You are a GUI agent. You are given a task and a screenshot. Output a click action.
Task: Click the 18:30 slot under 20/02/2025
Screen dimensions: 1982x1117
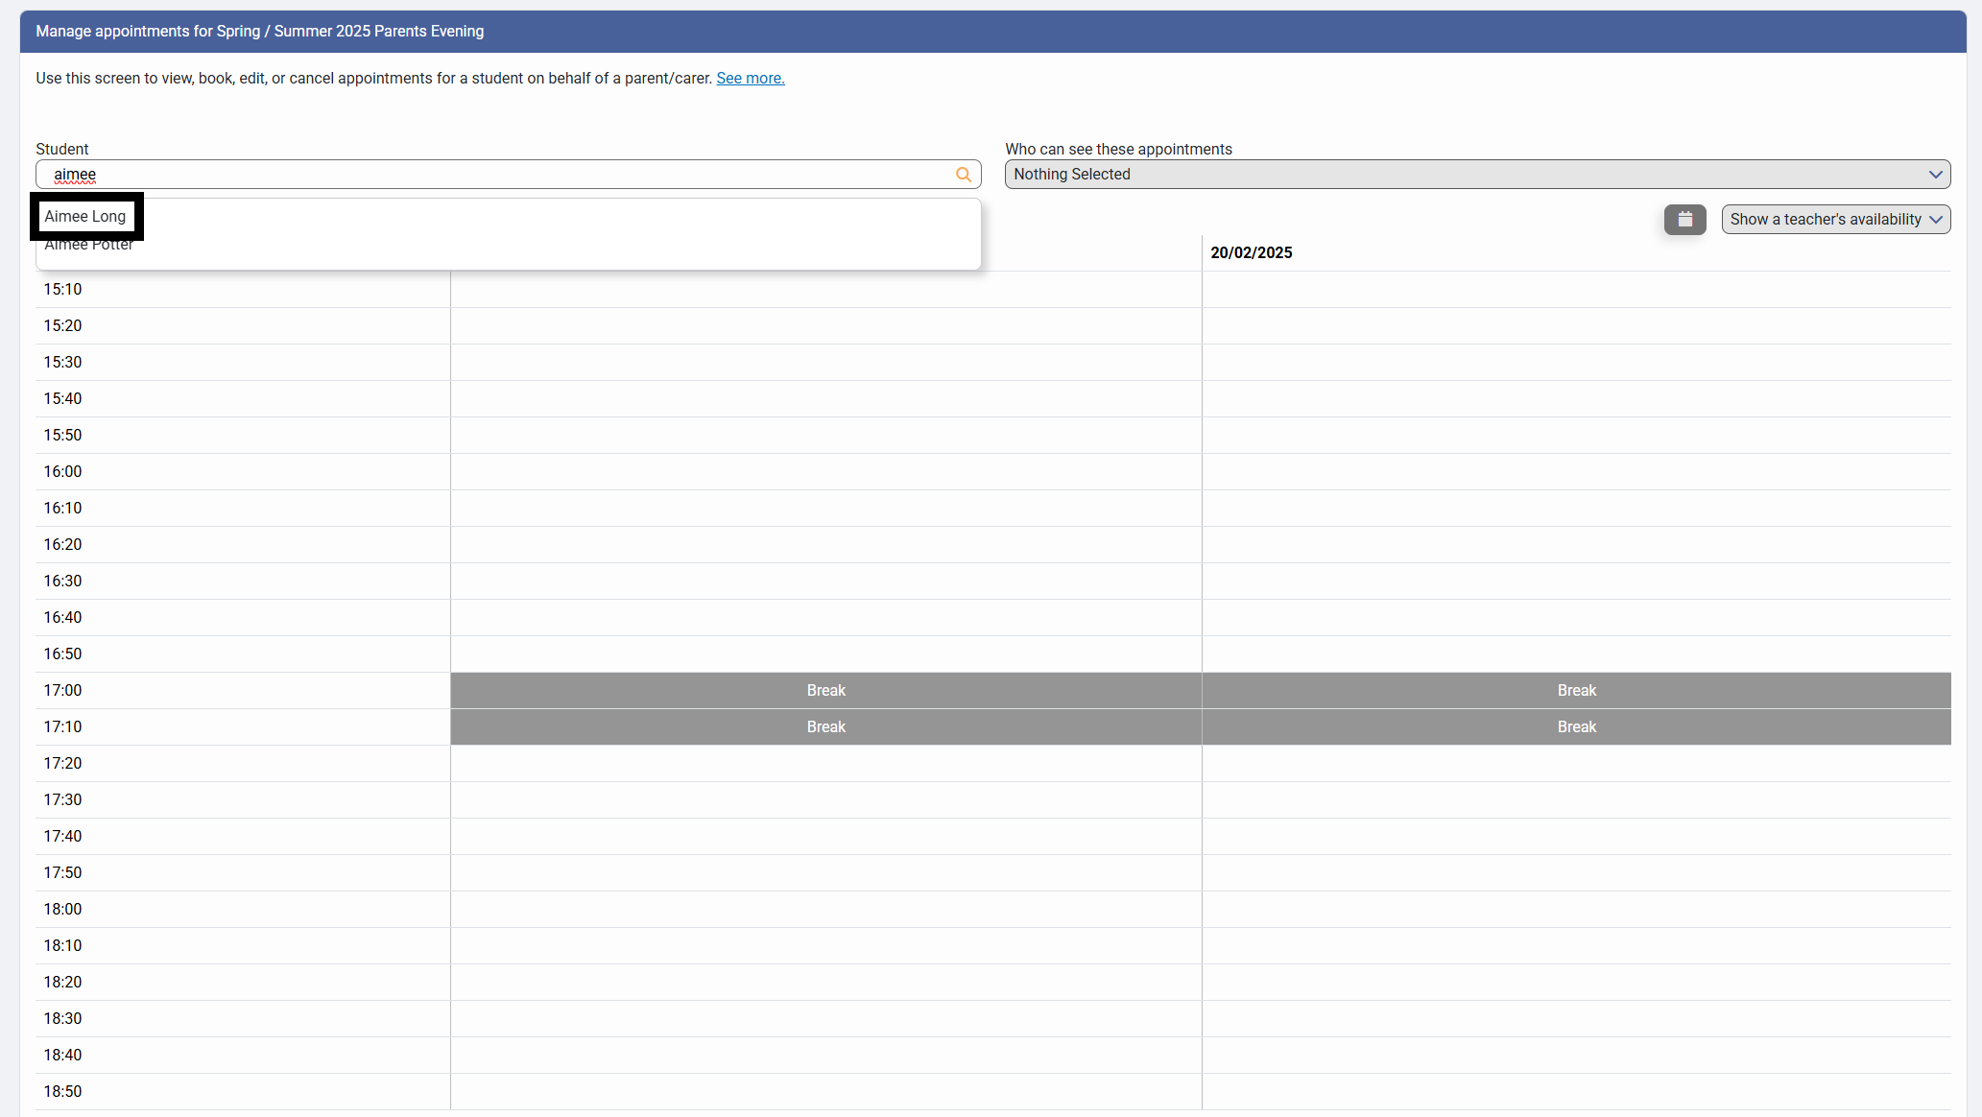click(x=1576, y=1019)
